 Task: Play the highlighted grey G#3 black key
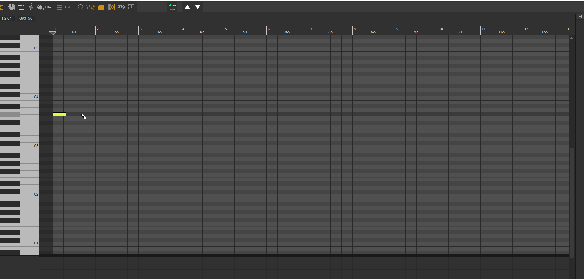click(10, 115)
